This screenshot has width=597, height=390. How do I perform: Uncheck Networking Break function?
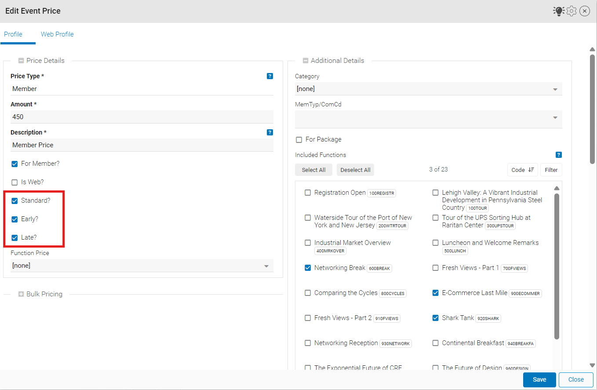tap(308, 268)
